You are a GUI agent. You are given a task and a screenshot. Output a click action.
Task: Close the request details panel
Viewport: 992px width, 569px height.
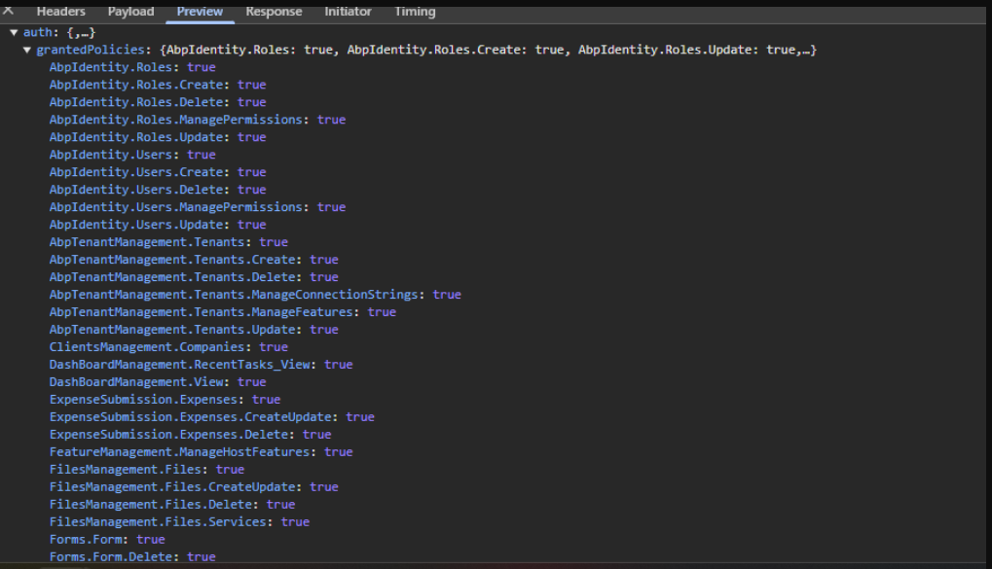[x=9, y=11]
